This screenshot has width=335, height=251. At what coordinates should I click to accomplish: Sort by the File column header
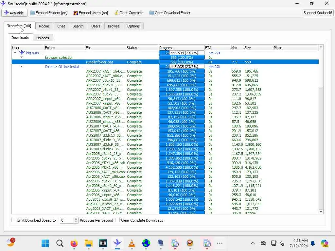(x=106, y=48)
